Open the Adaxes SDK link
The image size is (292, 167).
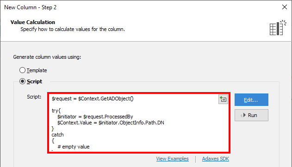click(216, 159)
